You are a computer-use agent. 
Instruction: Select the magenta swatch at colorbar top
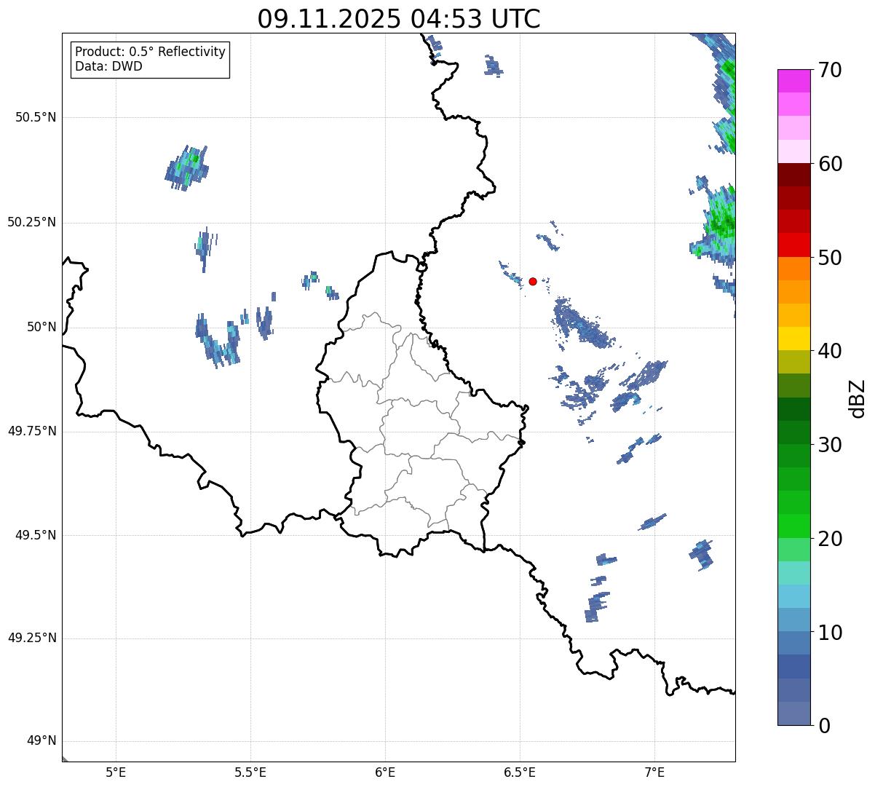pyautogui.click(x=793, y=81)
